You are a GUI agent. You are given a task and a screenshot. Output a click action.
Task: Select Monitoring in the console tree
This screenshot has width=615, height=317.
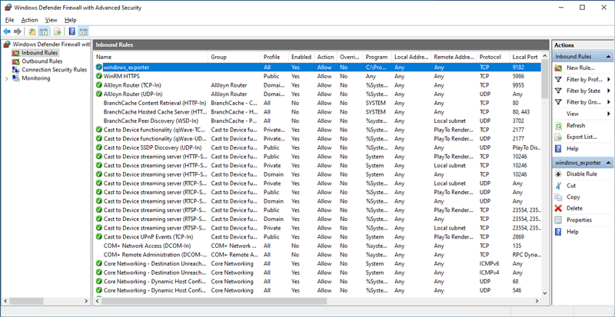tap(35, 78)
